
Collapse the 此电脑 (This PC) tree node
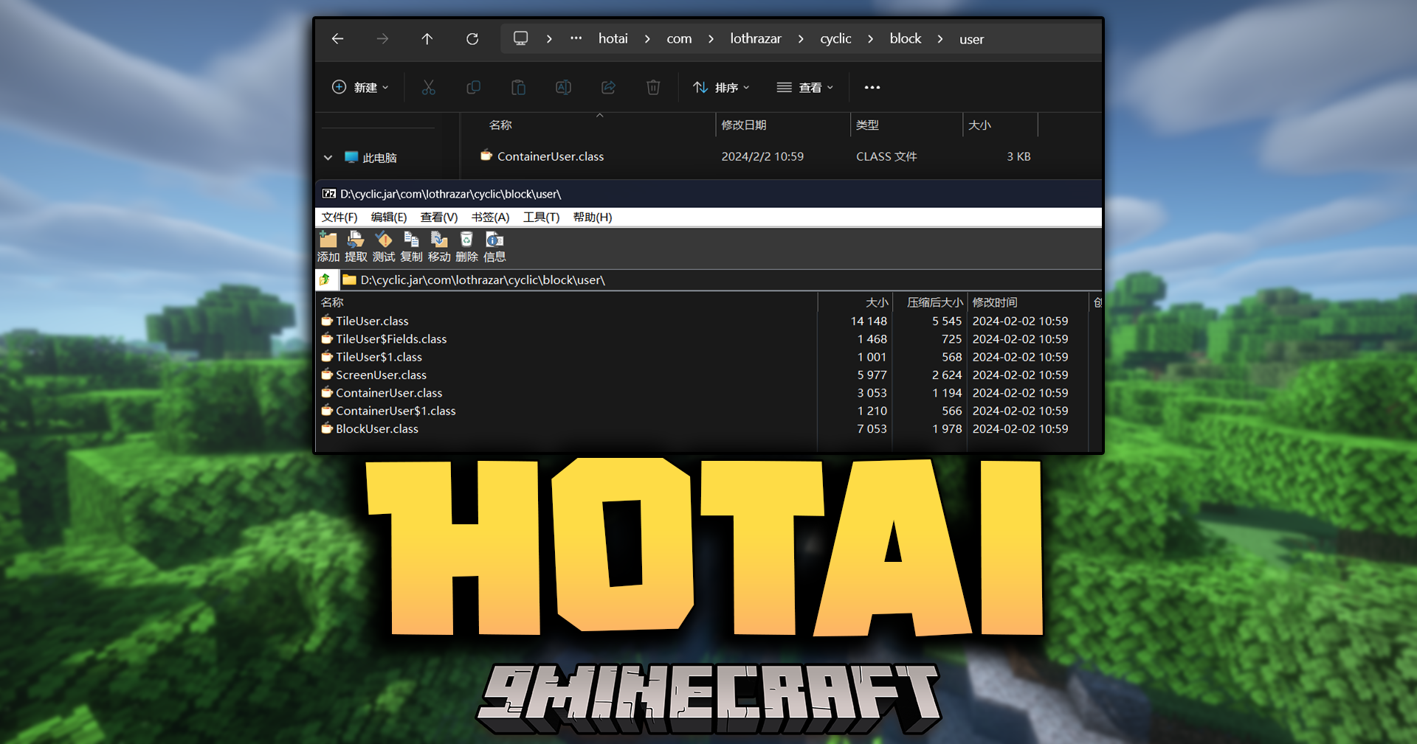coord(328,158)
